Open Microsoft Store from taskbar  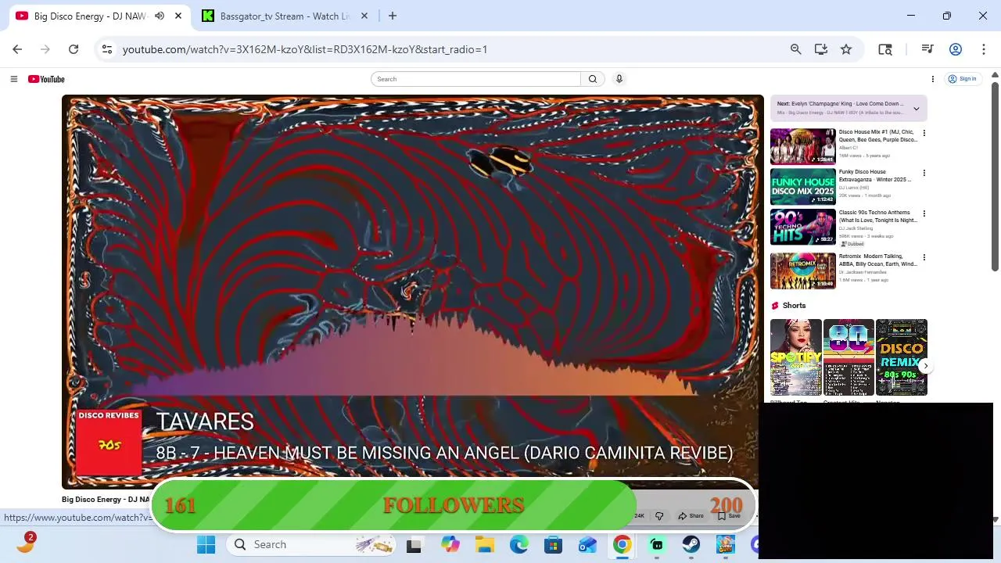pos(554,545)
